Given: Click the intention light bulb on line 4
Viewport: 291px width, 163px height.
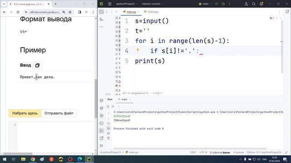Looking at the screenshot, I should pyautogui.click(x=138, y=50).
